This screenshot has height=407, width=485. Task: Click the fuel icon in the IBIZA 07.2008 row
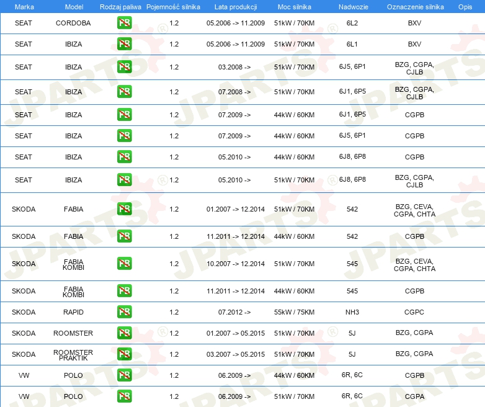click(124, 91)
